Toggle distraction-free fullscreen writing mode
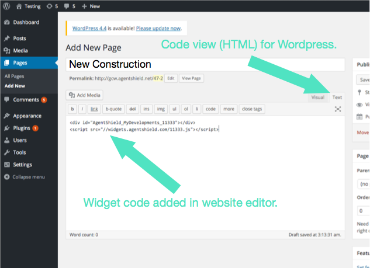 click(338, 109)
